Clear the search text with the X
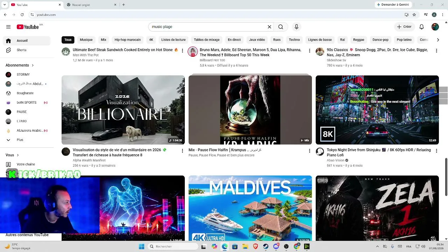The width and height of the screenshot is (448, 252). click(269, 27)
